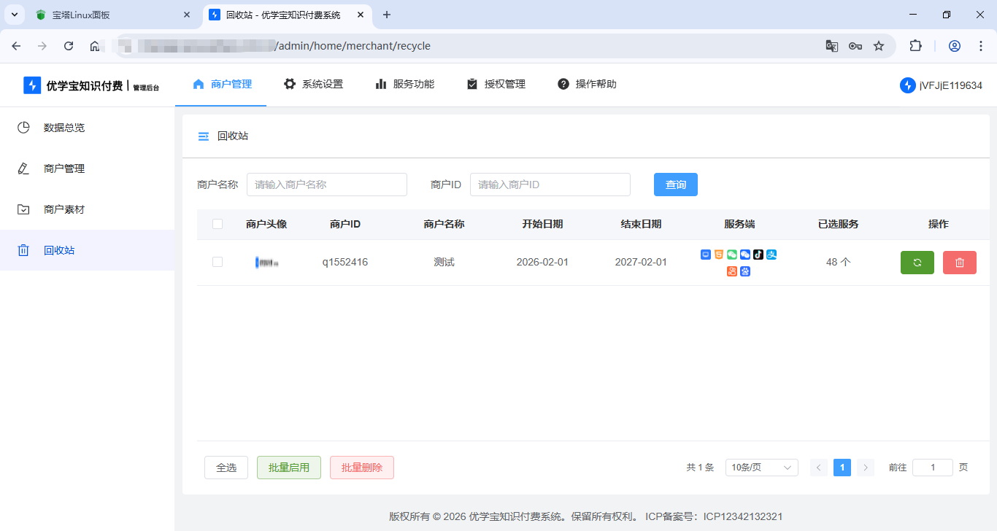Delete the 测试 merchant with the red trash icon
Viewport: 997px width, 531px height.
(959, 262)
